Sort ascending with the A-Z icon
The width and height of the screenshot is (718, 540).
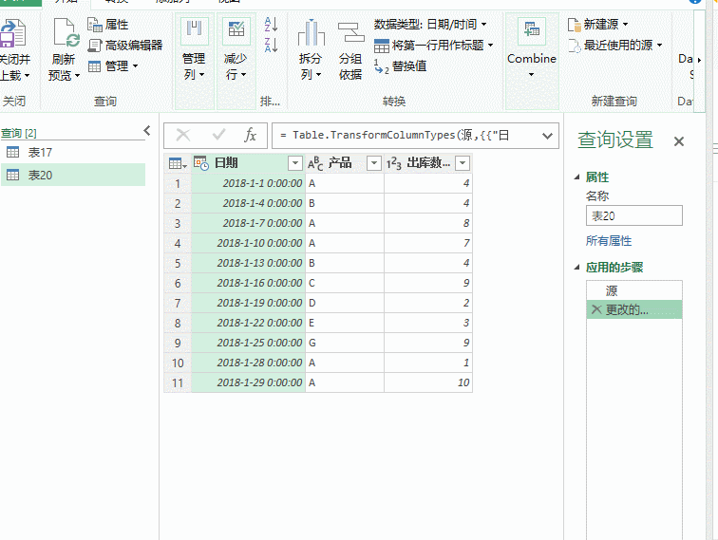pyautogui.click(x=271, y=24)
